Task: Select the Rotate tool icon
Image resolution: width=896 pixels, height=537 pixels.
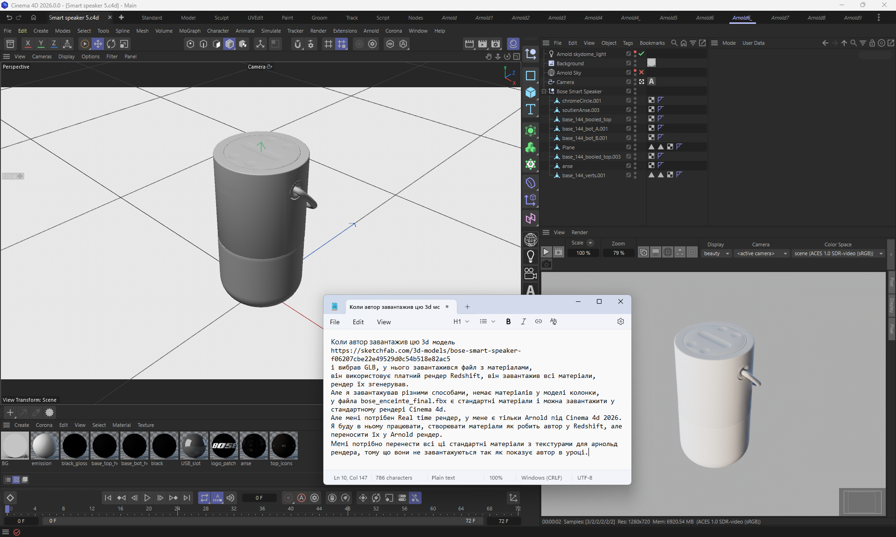Action: point(111,44)
